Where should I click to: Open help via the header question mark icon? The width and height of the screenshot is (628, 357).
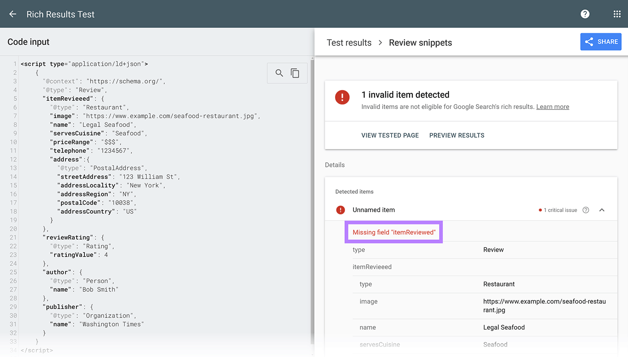pyautogui.click(x=584, y=14)
